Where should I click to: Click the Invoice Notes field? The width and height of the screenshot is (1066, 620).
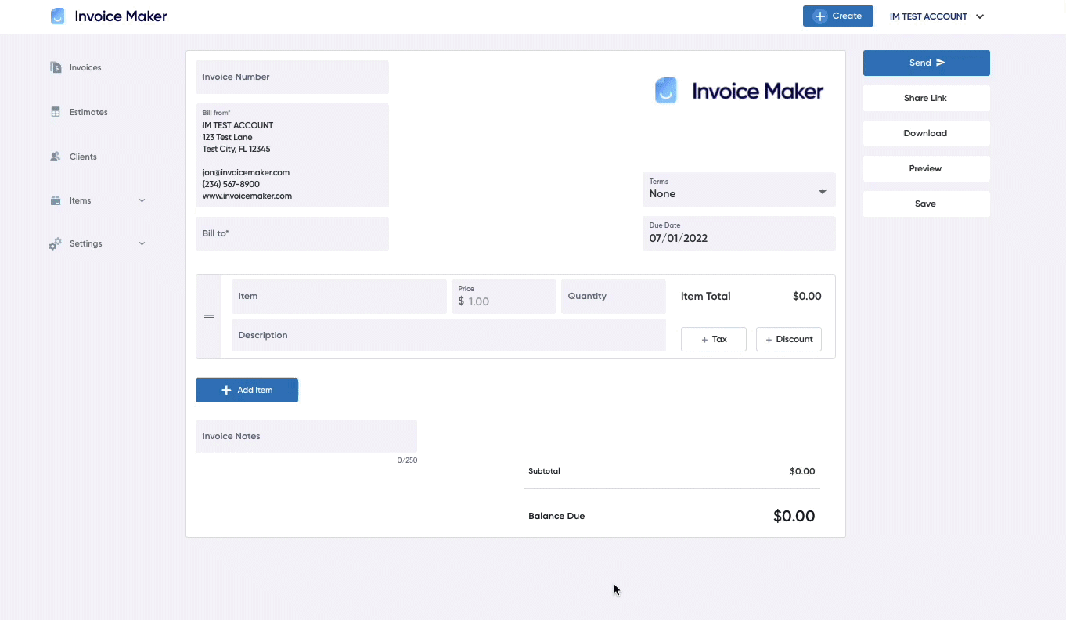(306, 436)
